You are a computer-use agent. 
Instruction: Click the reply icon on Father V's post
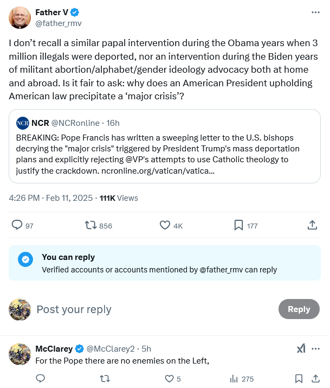coord(17,225)
